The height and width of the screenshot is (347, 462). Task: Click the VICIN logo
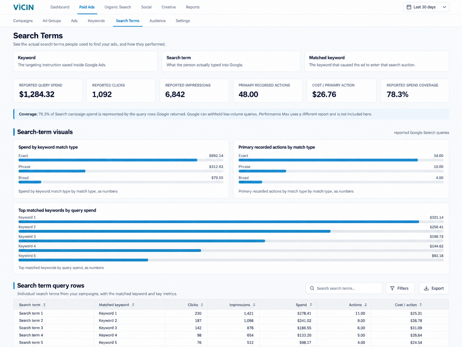point(23,7)
